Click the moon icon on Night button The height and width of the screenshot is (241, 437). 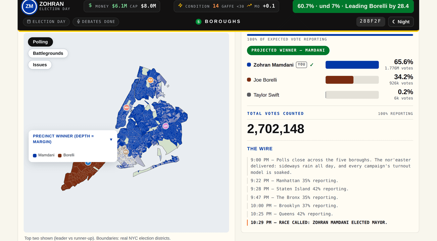pyautogui.click(x=394, y=22)
